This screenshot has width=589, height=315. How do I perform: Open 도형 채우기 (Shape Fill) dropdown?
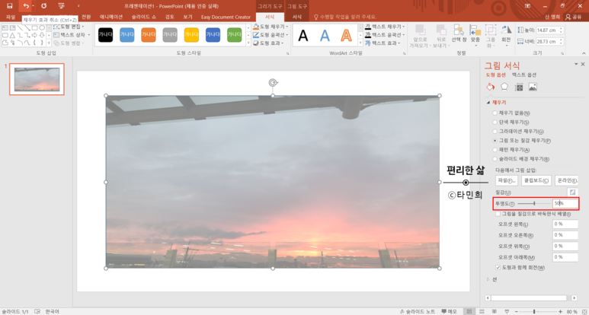click(270, 27)
